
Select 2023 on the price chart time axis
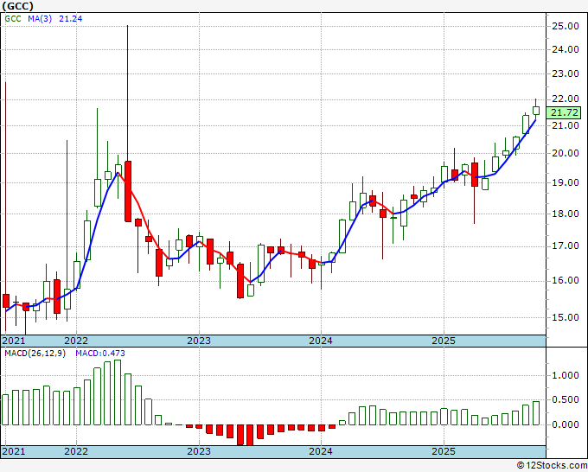(x=199, y=341)
